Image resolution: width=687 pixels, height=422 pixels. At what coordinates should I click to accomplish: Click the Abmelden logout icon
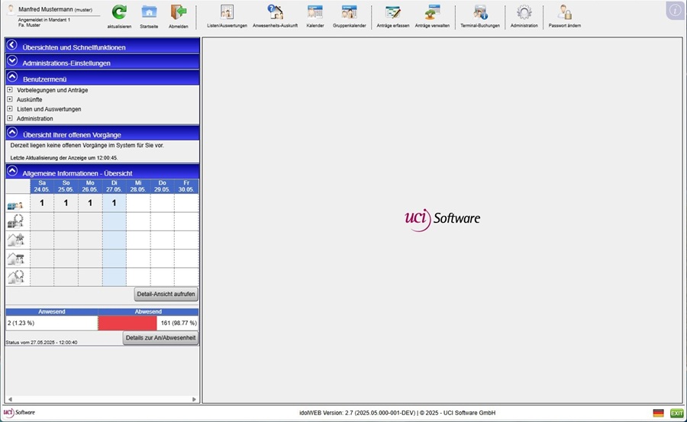coord(178,12)
